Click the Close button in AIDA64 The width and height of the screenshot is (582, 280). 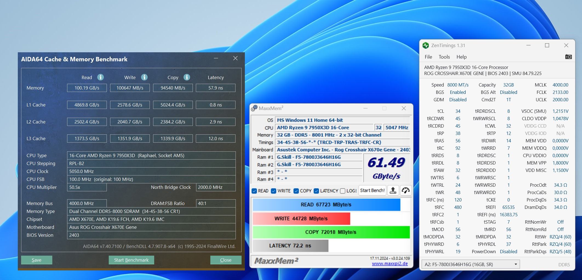(x=226, y=260)
